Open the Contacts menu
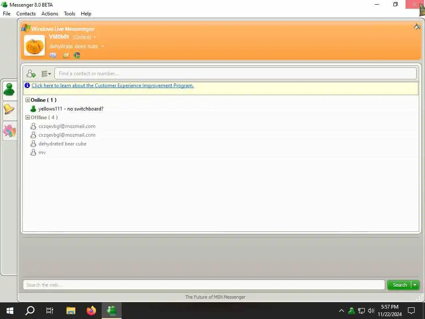 pos(26,14)
